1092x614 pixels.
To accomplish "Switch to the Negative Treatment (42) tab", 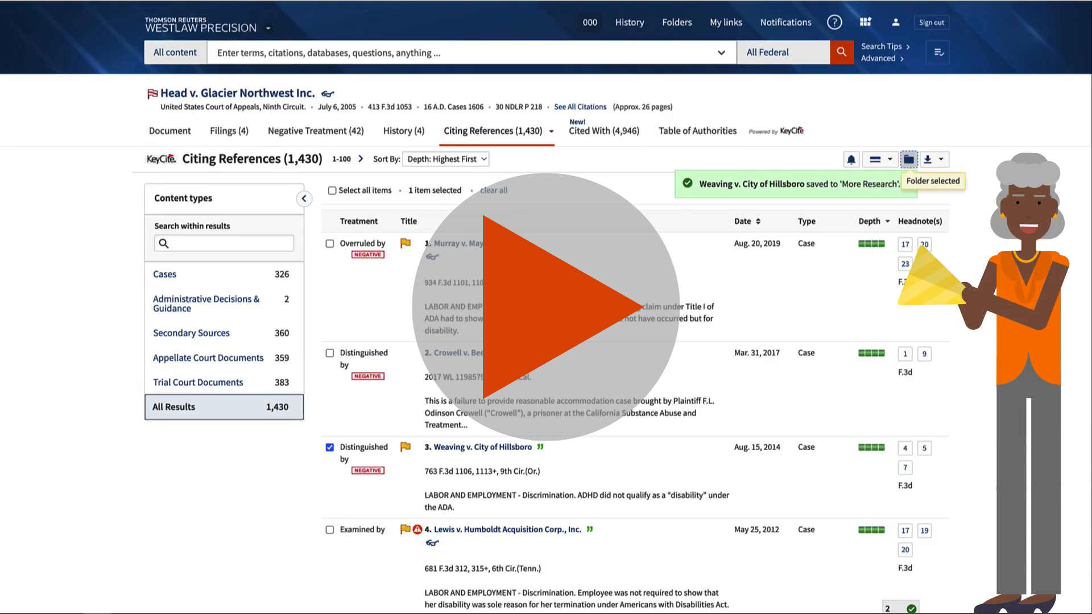I will (316, 131).
